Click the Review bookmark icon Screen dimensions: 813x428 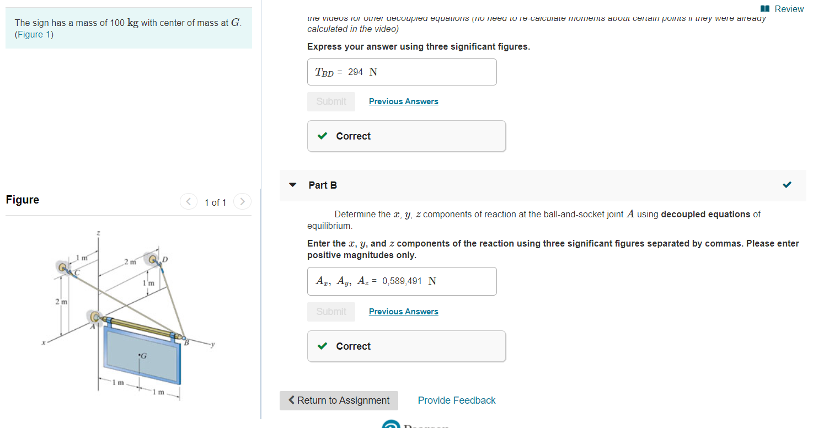click(764, 9)
